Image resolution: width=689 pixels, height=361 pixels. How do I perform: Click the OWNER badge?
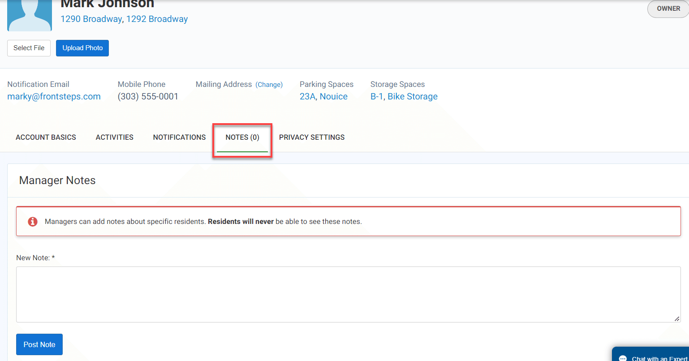[x=668, y=9]
